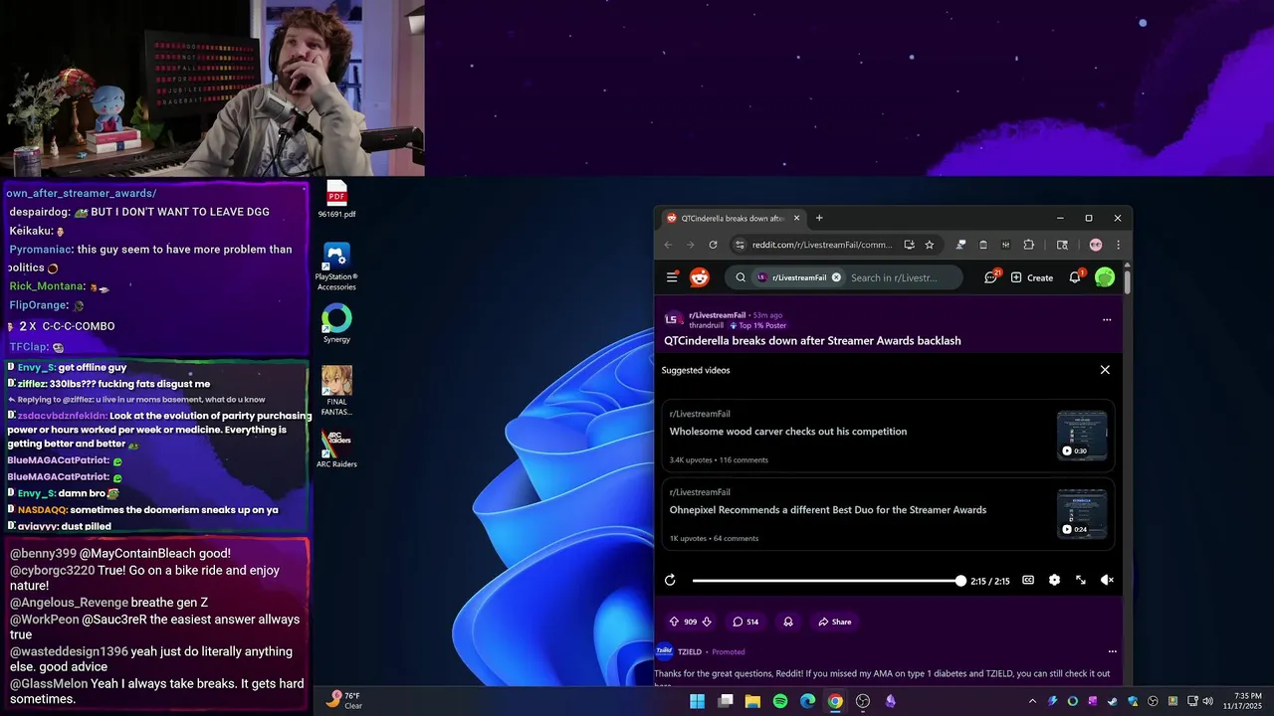Click the Chrome forward arrow
Viewport: 1274px width, 716px height.
click(x=690, y=245)
